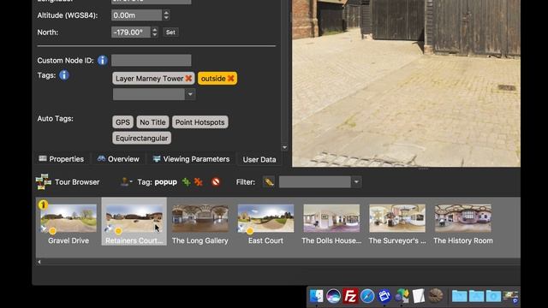Select the Gravel Drive thumbnail
The image size is (548, 308).
pyautogui.click(x=68, y=218)
